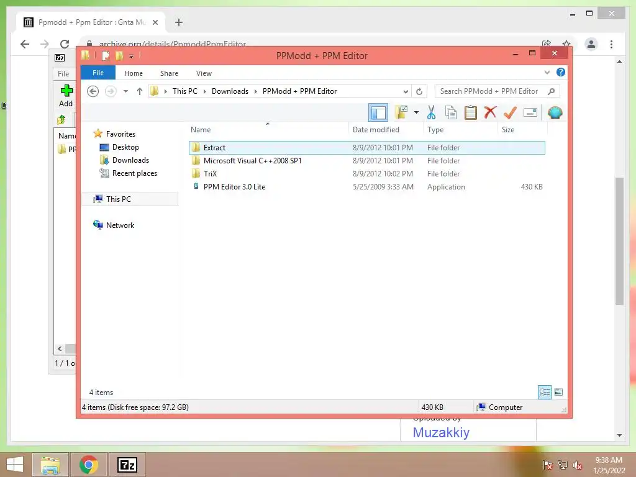
Task: Click the Classic Shell seashell icon
Action: tap(555, 112)
